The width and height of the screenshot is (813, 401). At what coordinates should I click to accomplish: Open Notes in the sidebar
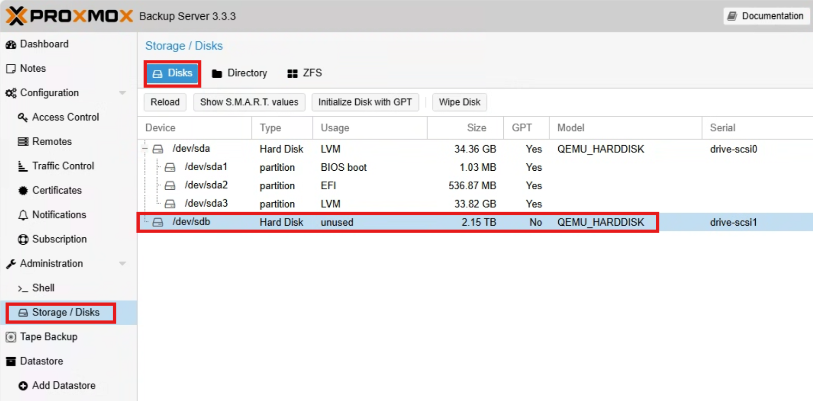(33, 68)
